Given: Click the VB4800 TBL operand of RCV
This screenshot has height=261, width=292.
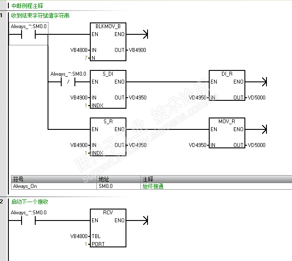Looking at the screenshot, I should pos(79,236).
